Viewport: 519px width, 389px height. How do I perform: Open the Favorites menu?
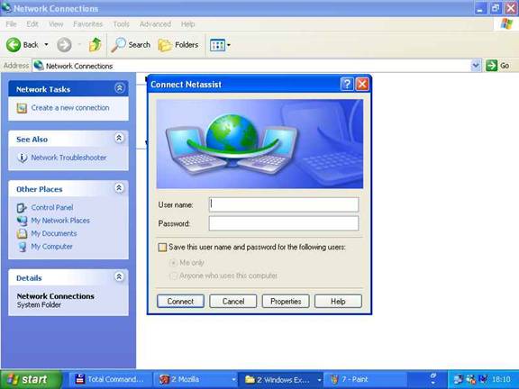click(x=88, y=24)
